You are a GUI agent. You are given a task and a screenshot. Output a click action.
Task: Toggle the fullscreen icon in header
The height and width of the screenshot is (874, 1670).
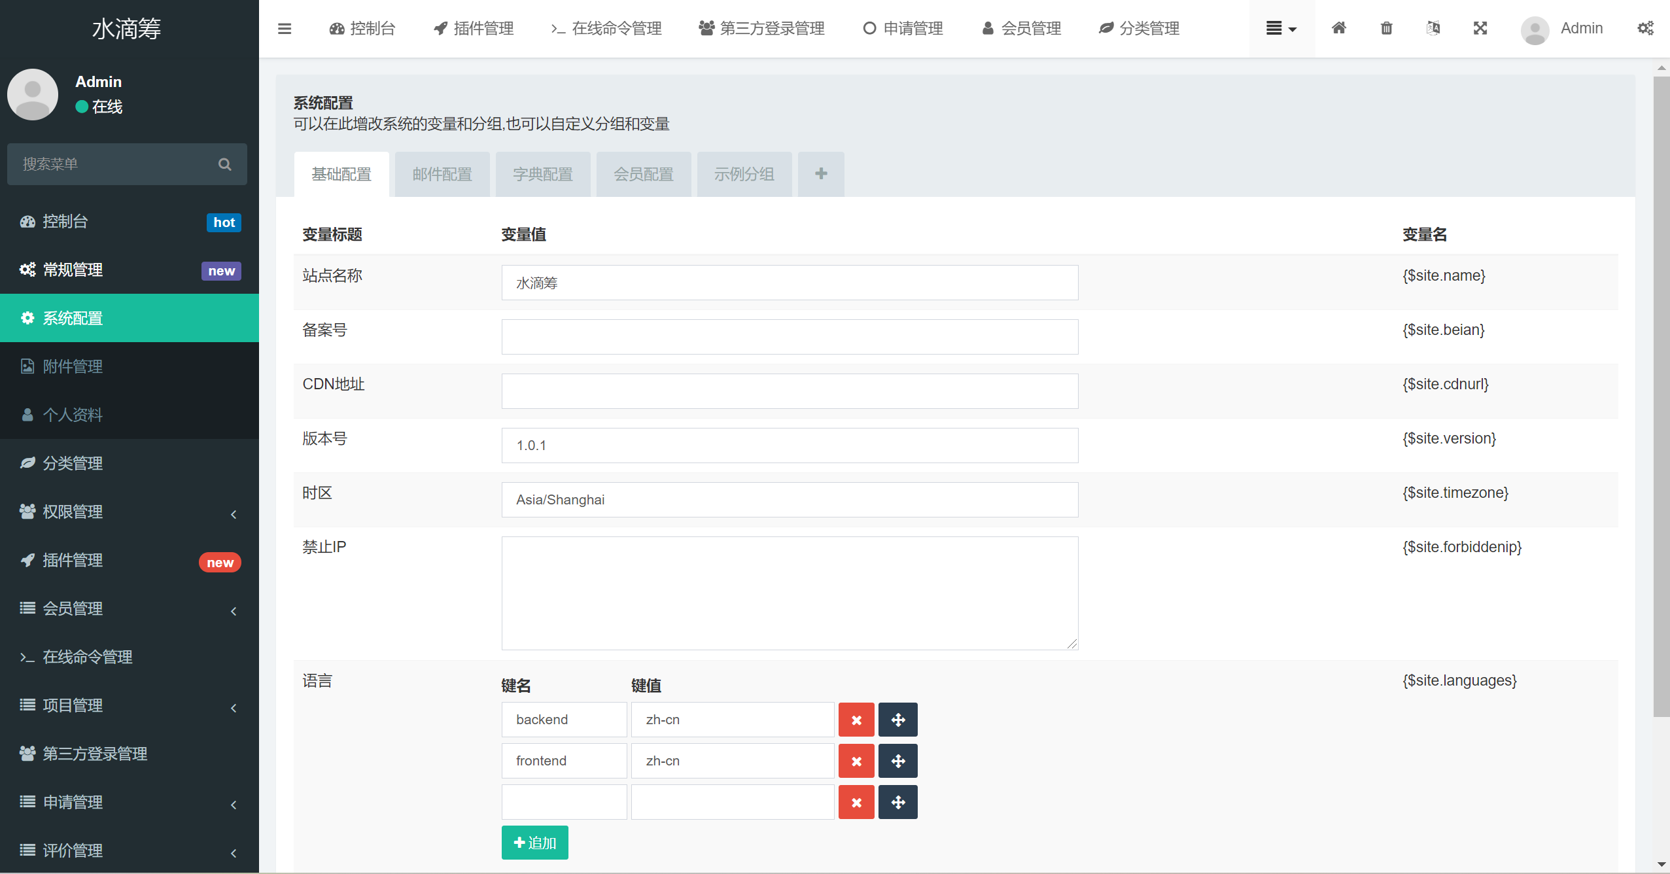click(x=1480, y=28)
